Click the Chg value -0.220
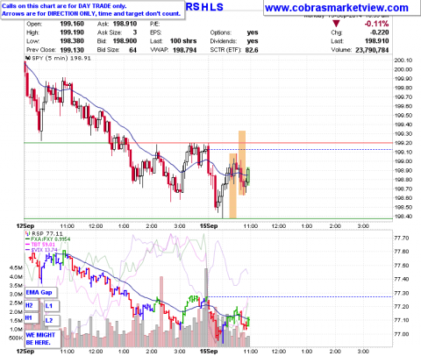 (x=380, y=32)
